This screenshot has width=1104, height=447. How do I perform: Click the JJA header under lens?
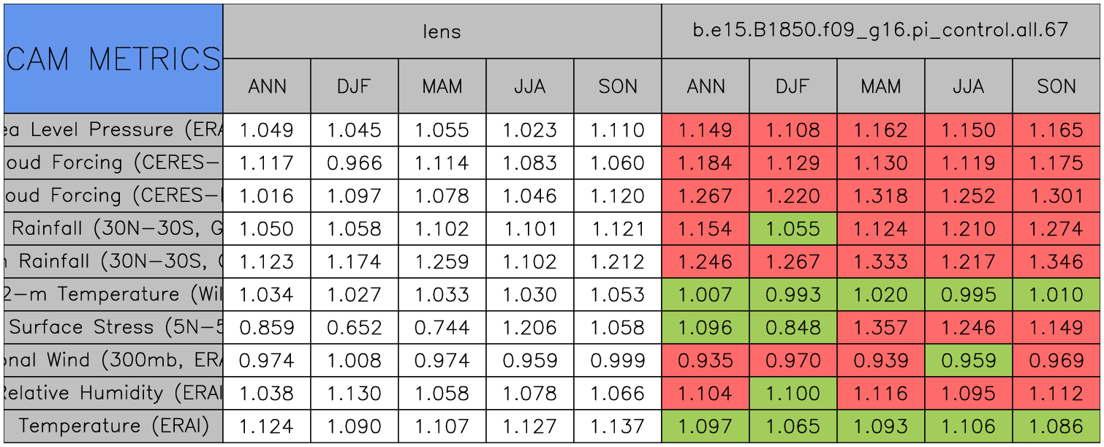tap(529, 86)
